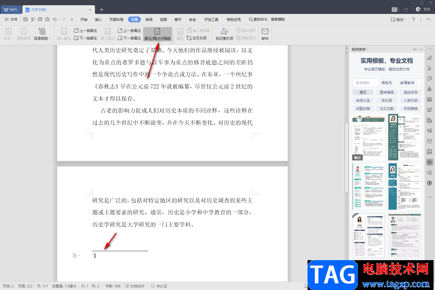Click the Save icon in quick toolbar
Screen dimensions: 435x290
click(x=26, y=19)
